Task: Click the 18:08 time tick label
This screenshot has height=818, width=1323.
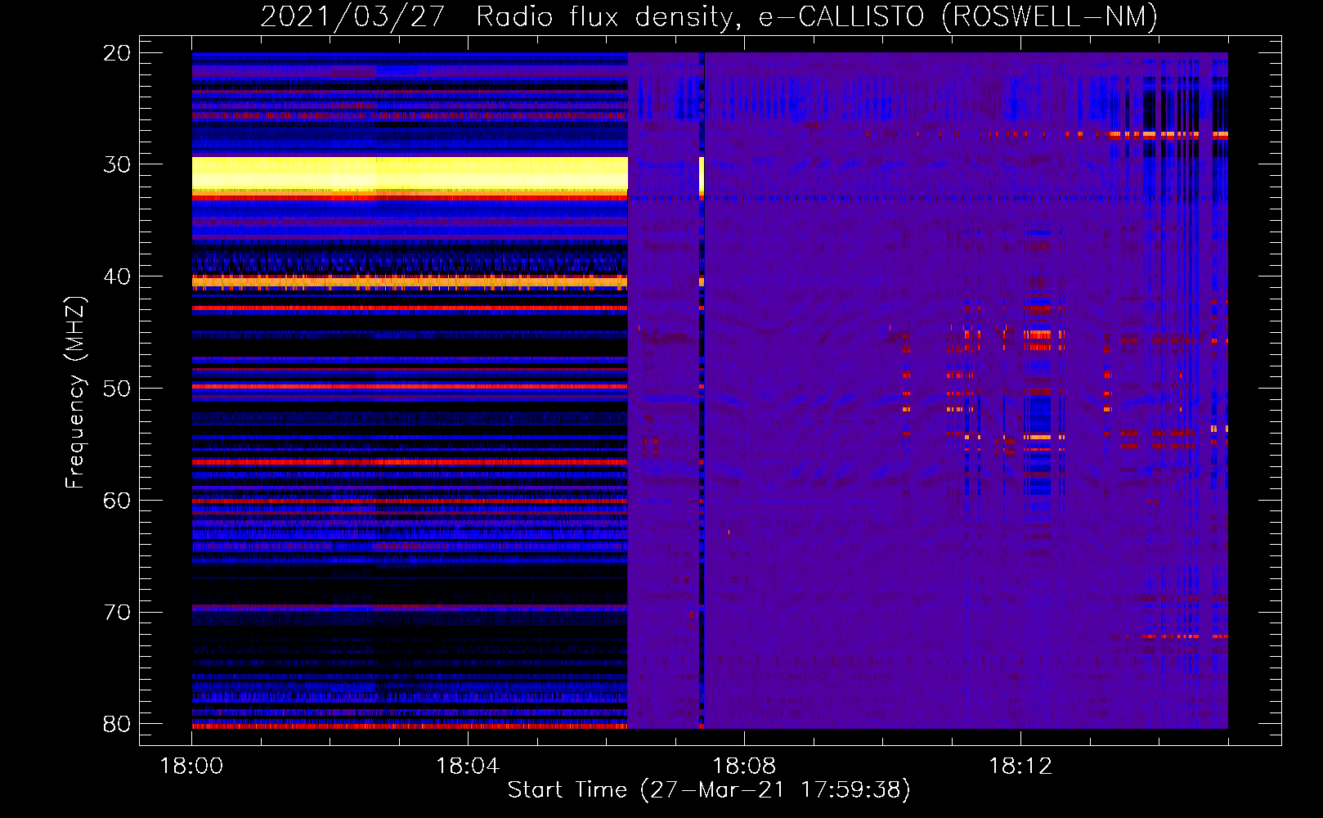Action: pos(744,766)
